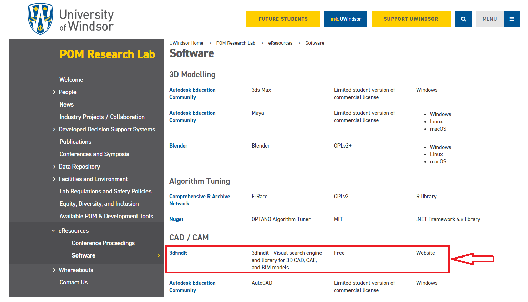Open the News sidebar page

click(67, 104)
